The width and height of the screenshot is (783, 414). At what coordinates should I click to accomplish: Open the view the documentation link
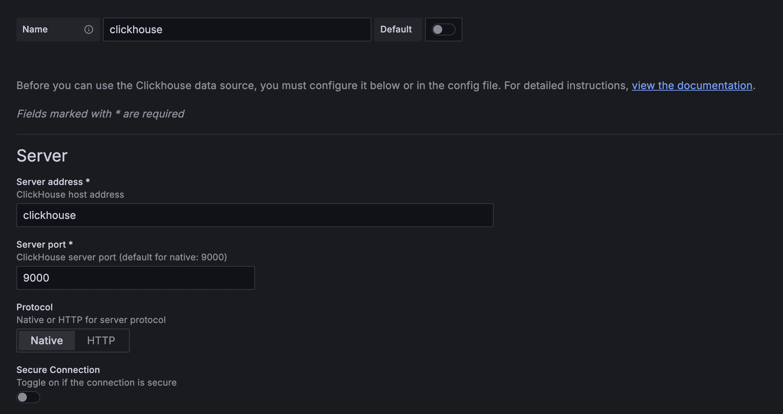[692, 85]
